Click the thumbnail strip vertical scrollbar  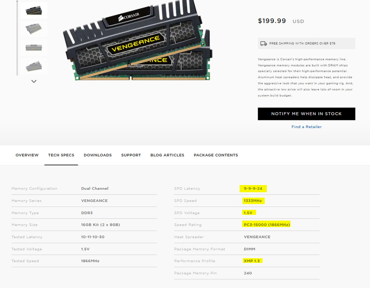click(x=17, y=38)
